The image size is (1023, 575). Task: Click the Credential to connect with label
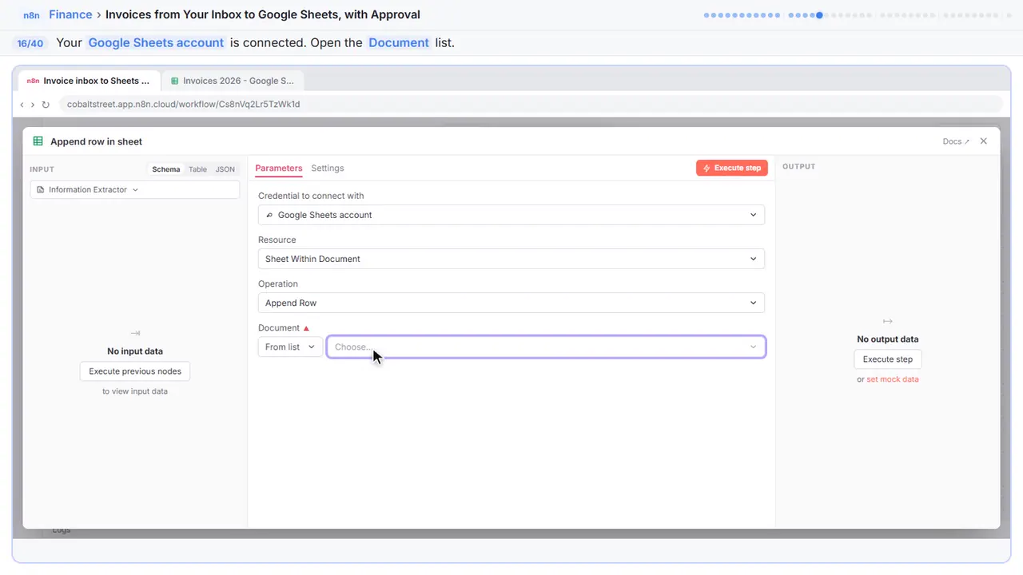pyautogui.click(x=311, y=196)
